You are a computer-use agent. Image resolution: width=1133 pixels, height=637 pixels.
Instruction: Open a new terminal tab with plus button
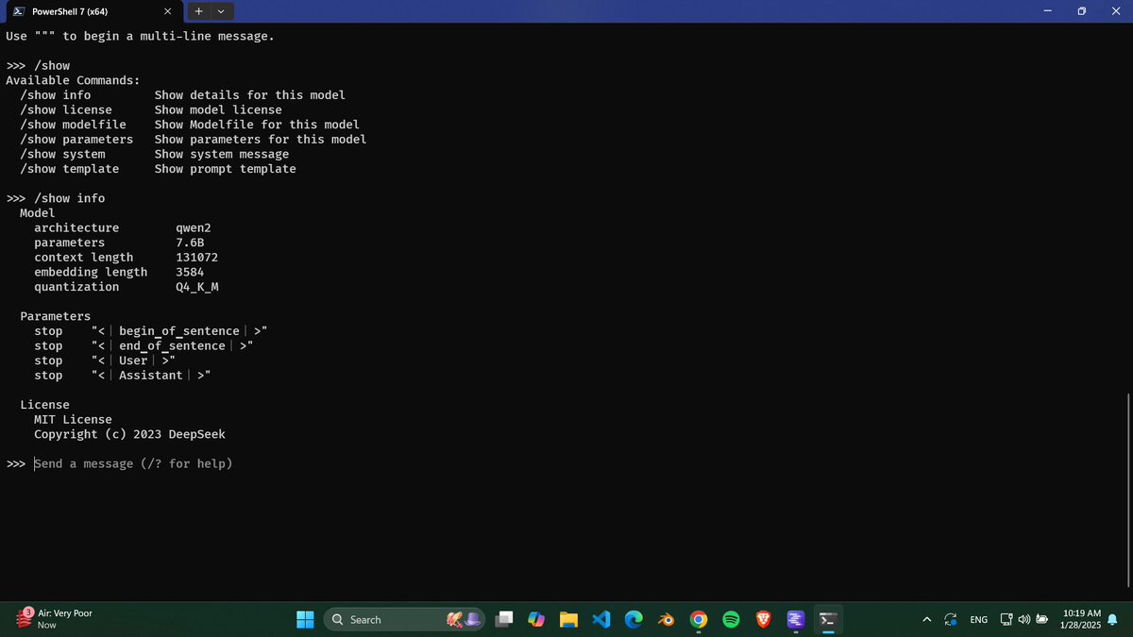coord(199,11)
